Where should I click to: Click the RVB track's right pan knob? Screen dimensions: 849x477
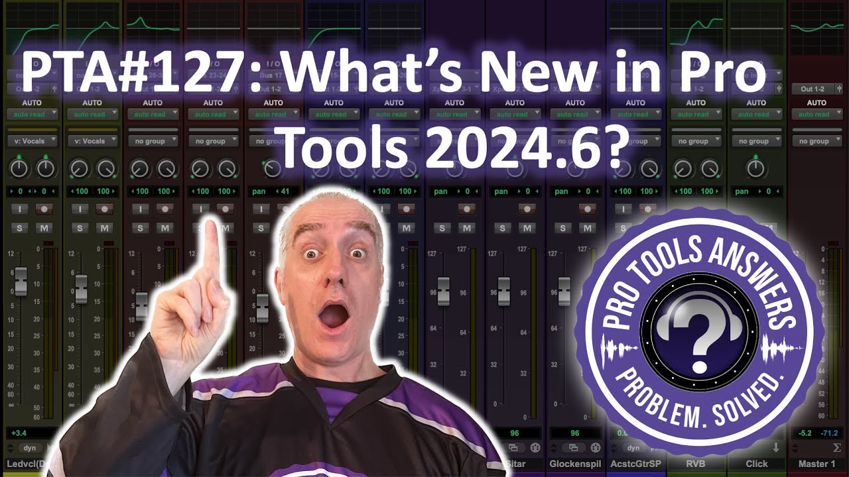coord(709,168)
